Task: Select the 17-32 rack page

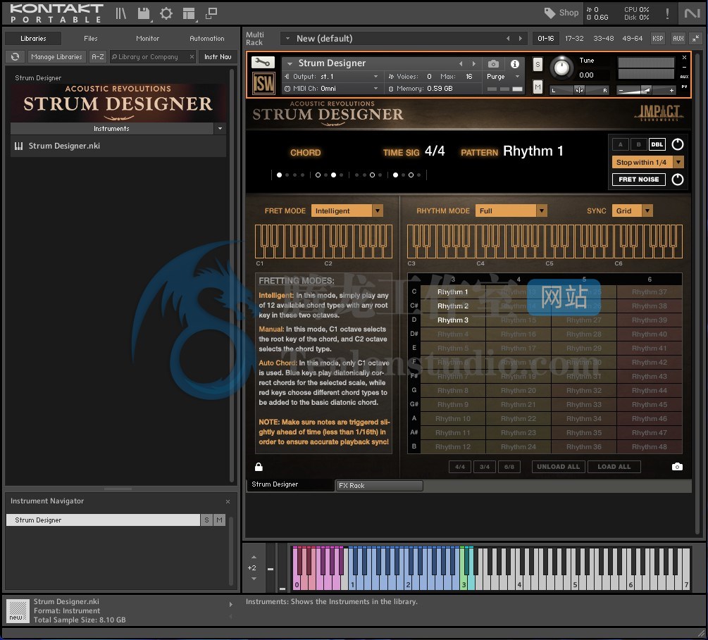Action: coord(574,38)
